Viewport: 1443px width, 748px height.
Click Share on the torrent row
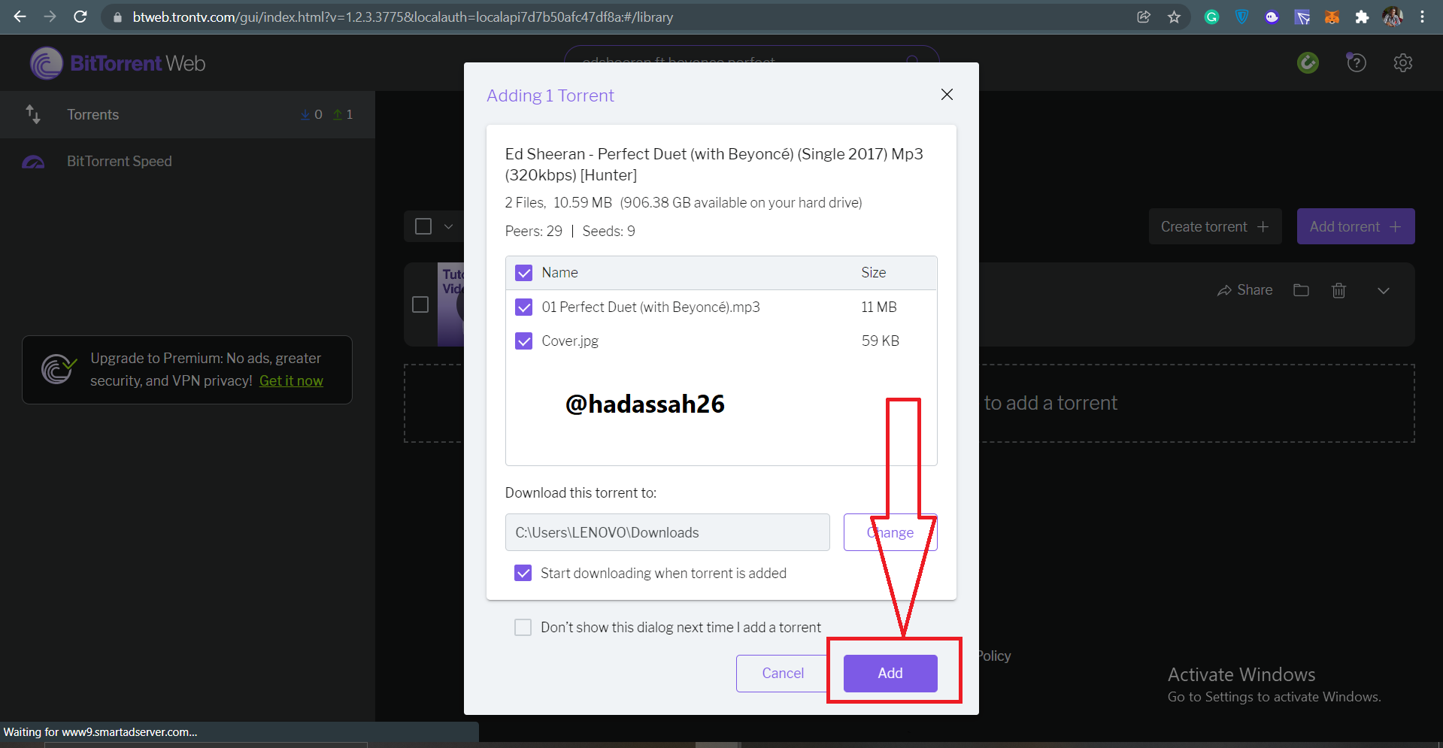point(1244,290)
